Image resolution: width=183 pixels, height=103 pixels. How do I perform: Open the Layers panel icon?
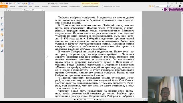(2, 29)
